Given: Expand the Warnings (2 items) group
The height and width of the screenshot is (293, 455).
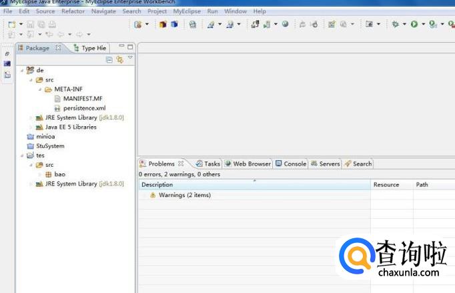Looking at the screenshot, I should (x=145, y=196).
